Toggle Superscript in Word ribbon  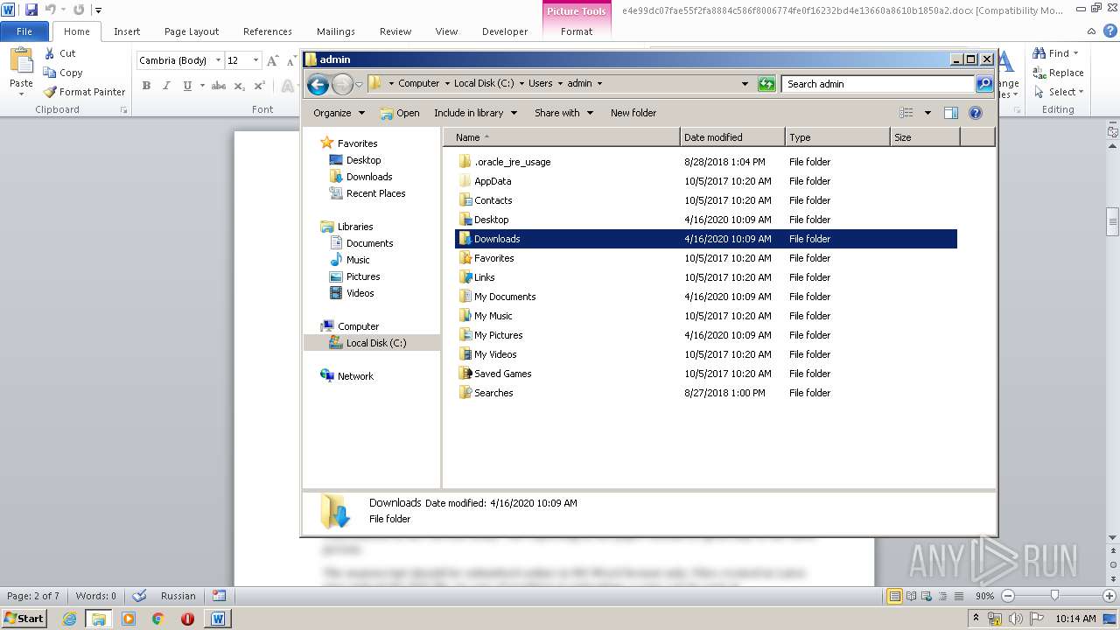[260, 86]
